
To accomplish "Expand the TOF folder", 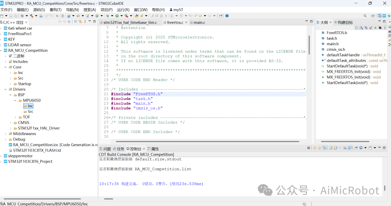I will tap(16, 117).
